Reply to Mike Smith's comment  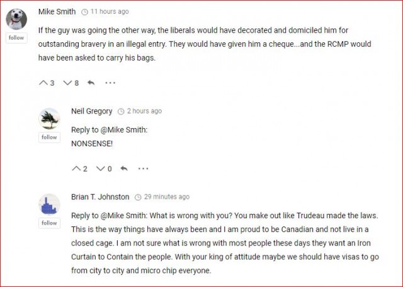coord(91,83)
